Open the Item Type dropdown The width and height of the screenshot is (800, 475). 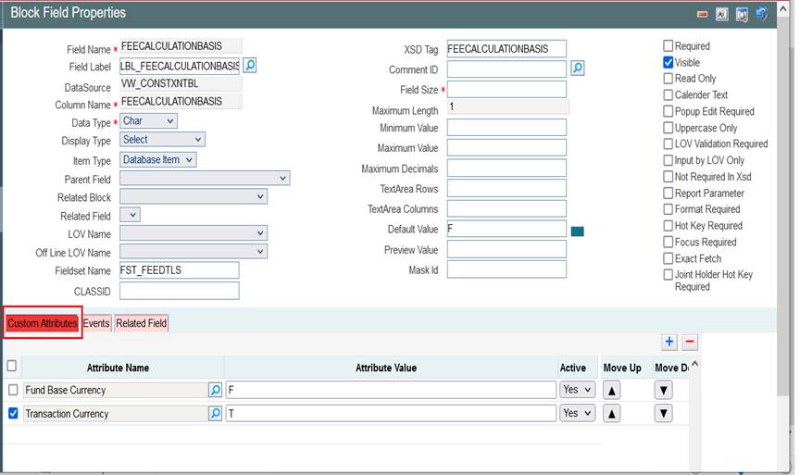tap(158, 159)
